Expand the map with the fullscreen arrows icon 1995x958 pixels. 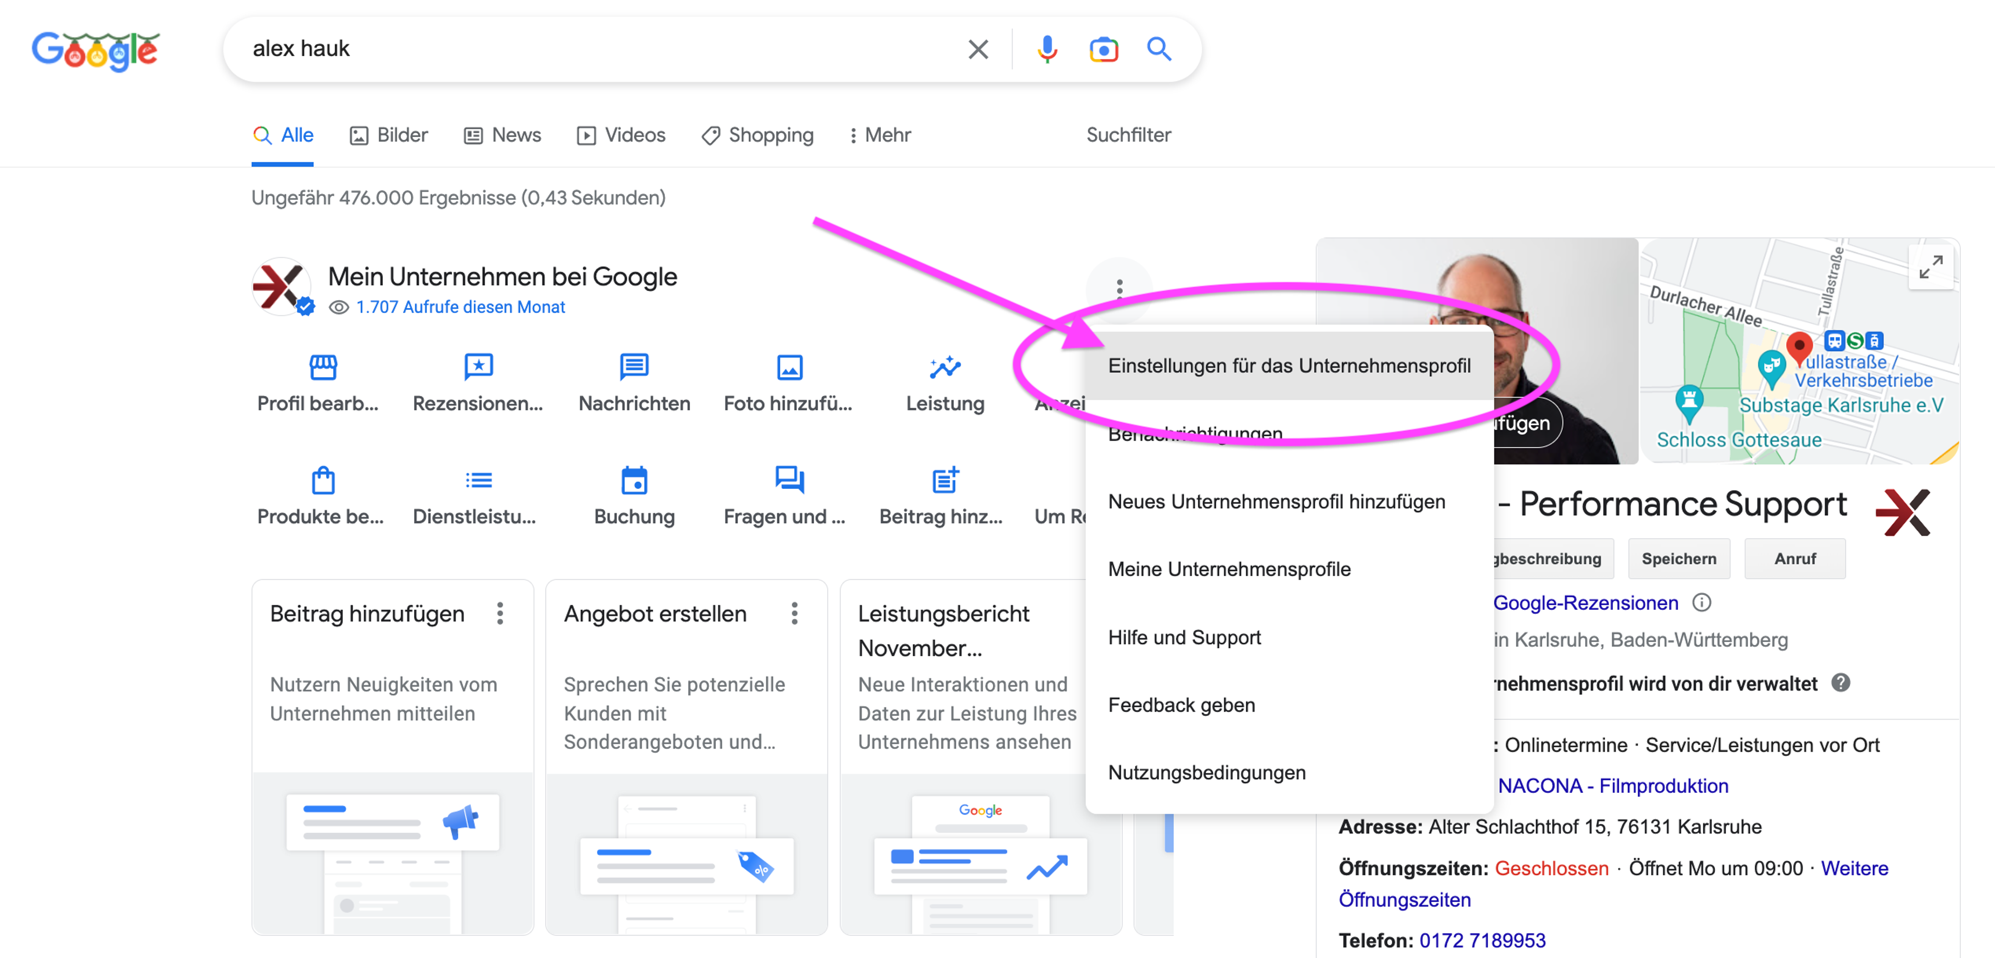click(x=1930, y=268)
